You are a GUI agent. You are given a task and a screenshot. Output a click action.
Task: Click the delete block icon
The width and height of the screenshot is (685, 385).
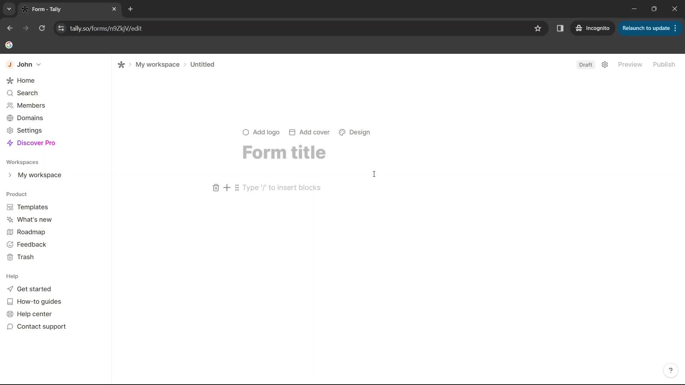click(x=215, y=188)
